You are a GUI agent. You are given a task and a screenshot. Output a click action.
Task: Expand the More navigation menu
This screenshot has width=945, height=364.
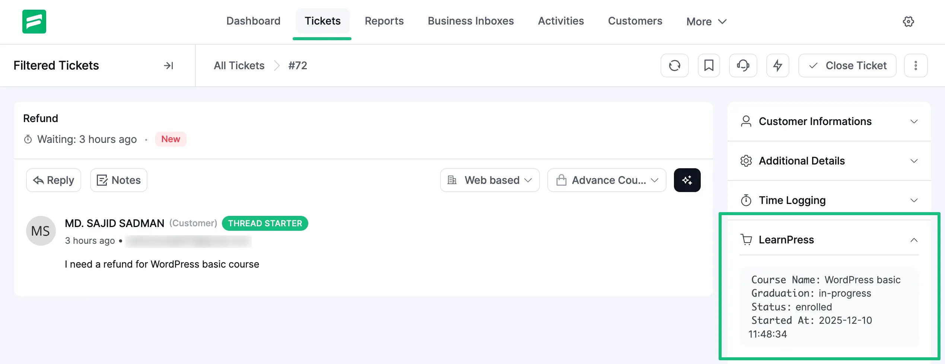[x=706, y=21]
